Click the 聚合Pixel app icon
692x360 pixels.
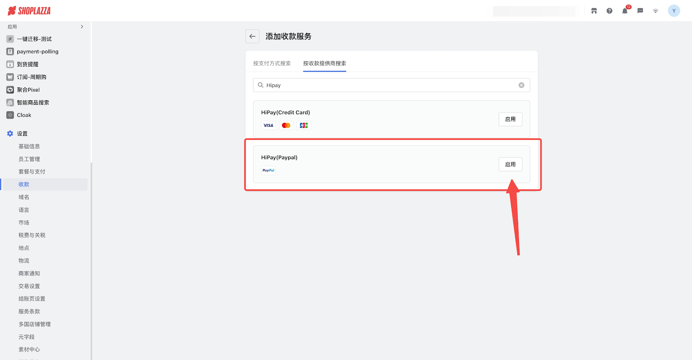click(x=10, y=90)
